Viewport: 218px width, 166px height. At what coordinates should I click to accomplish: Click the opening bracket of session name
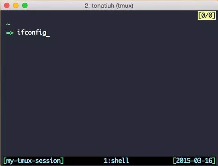pyautogui.click(x=5, y=161)
